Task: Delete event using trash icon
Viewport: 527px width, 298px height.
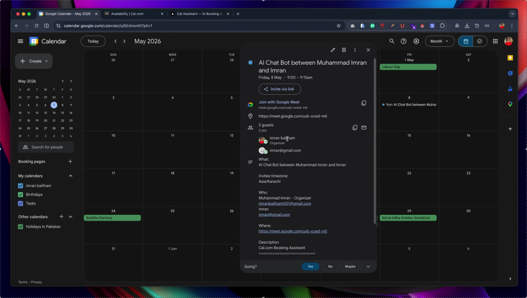Action: click(x=344, y=50)
